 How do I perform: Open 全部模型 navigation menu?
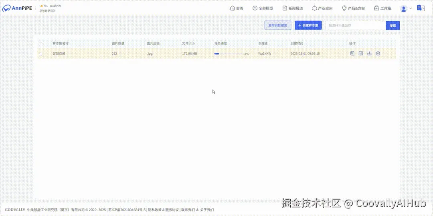[x=263, y=8]
